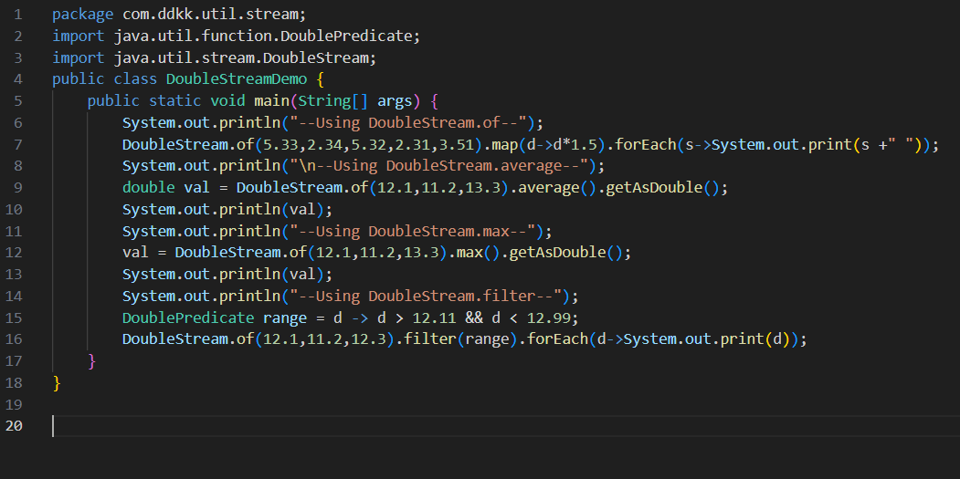Place cursor on empty line 20

tap(274, 426)
